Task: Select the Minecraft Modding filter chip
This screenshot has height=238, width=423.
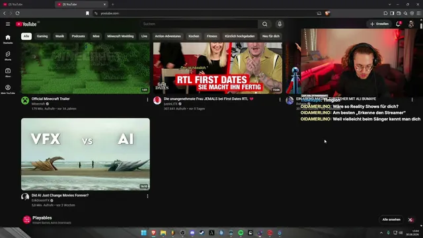Action: (x=120, y=36)
